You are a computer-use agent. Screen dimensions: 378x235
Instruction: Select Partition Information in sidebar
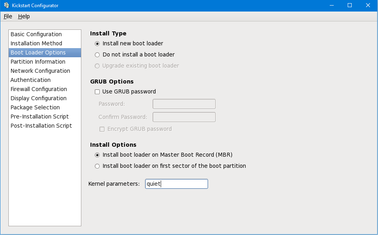(38, 62)
